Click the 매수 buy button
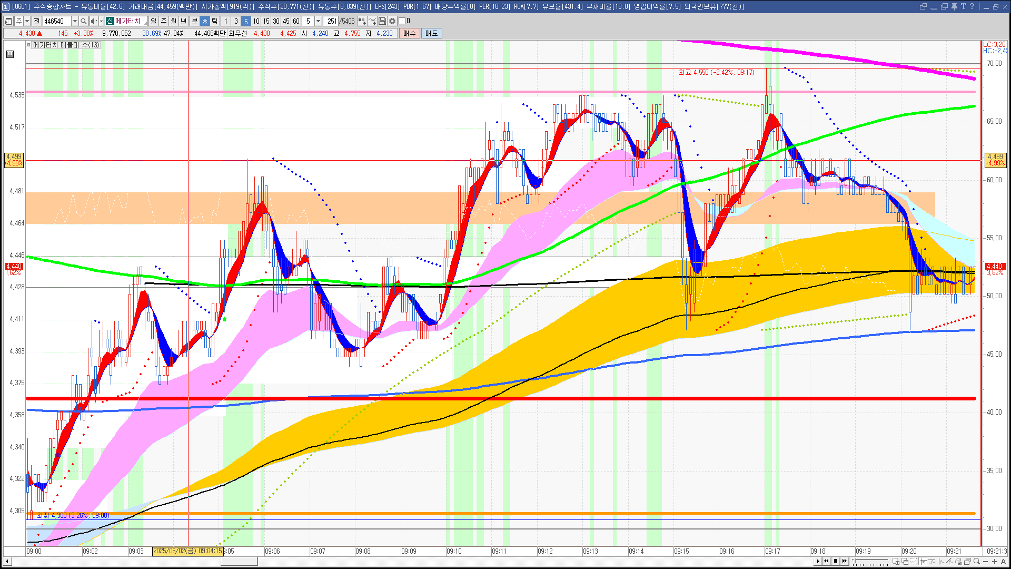 pyautogui.click(x=410, y=33)
